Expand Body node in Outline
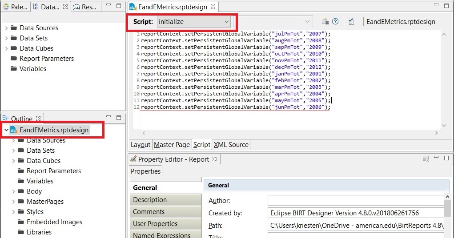454x238 pixels. tap(13, 191)
